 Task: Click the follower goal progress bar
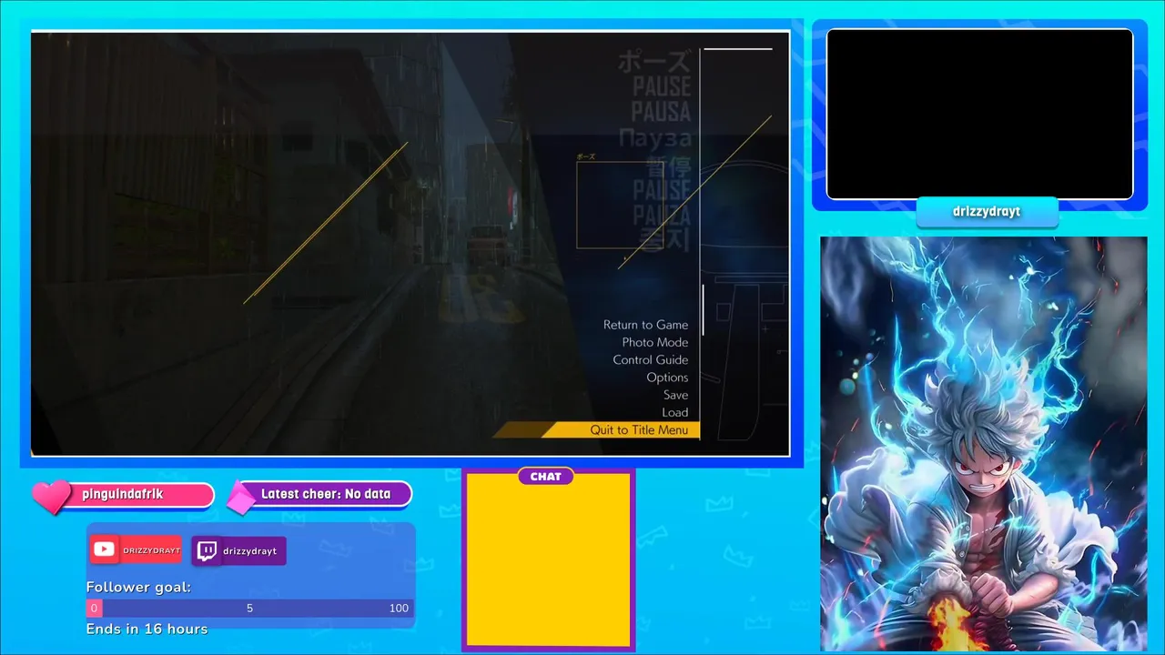point(250,609)
